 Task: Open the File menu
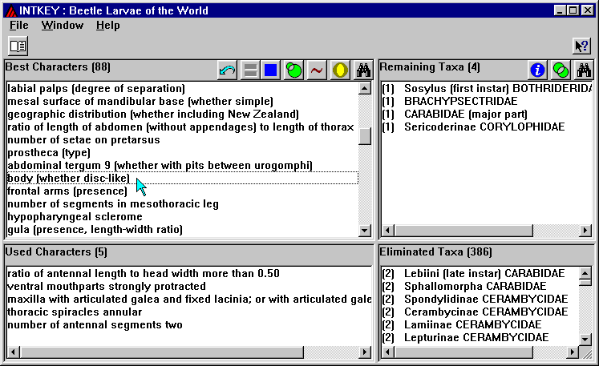[18, 25]
